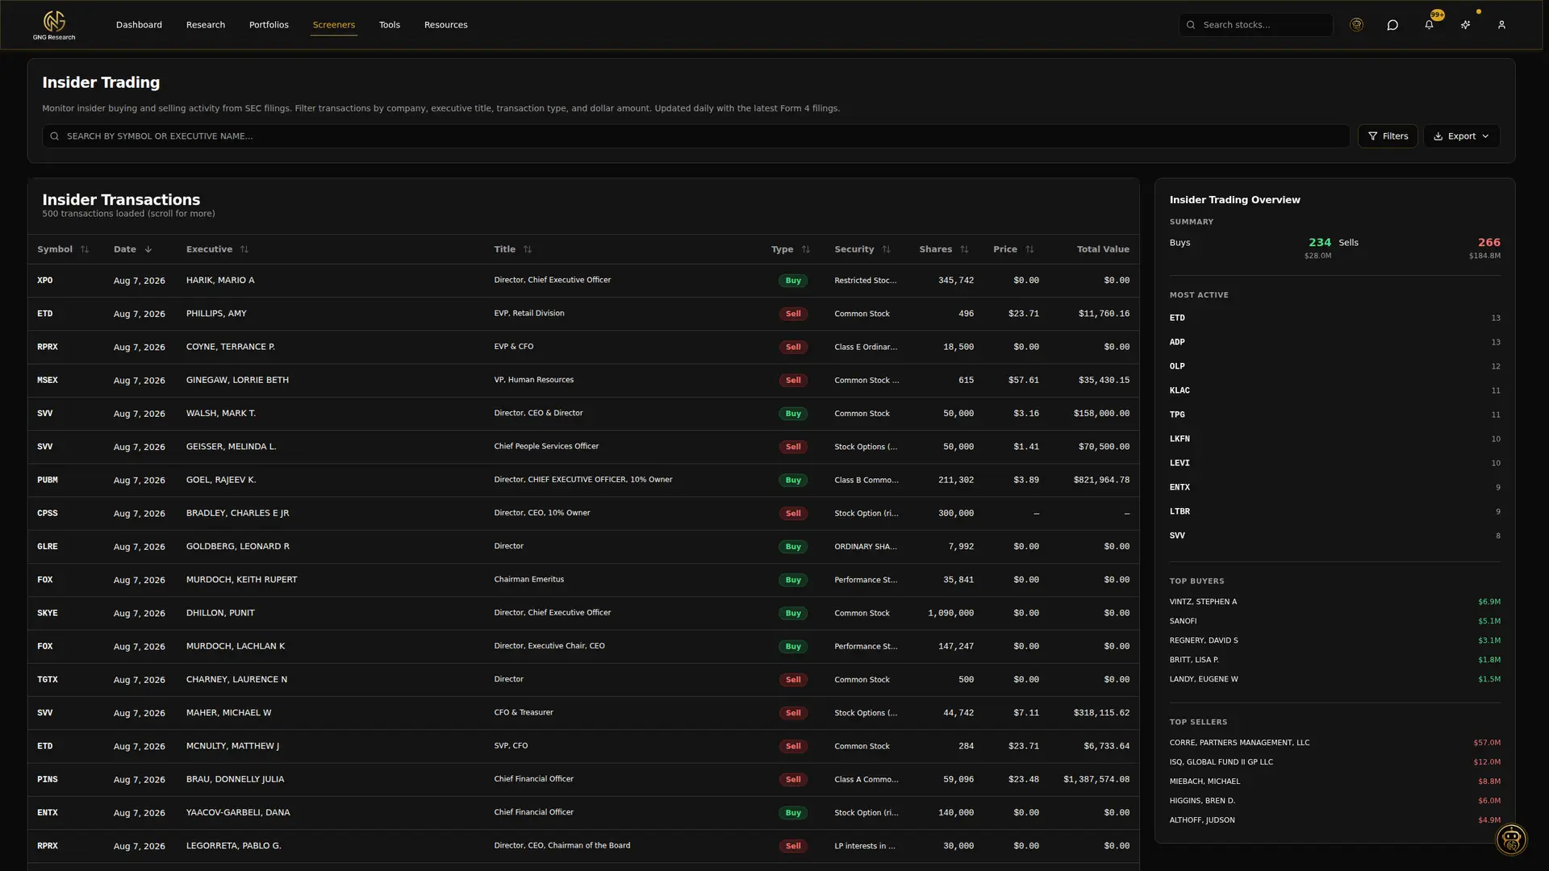1549x871 pixels.
Task: Sort table by Date column arrow
Action: pos(148,250)
